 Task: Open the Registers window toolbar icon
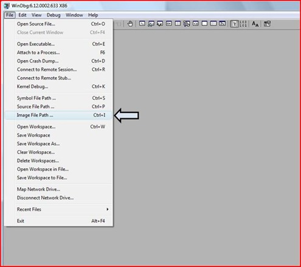169,24
